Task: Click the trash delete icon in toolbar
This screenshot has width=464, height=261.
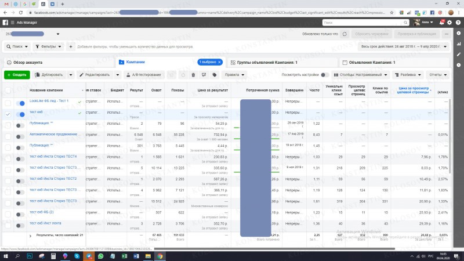Action: 193,75
